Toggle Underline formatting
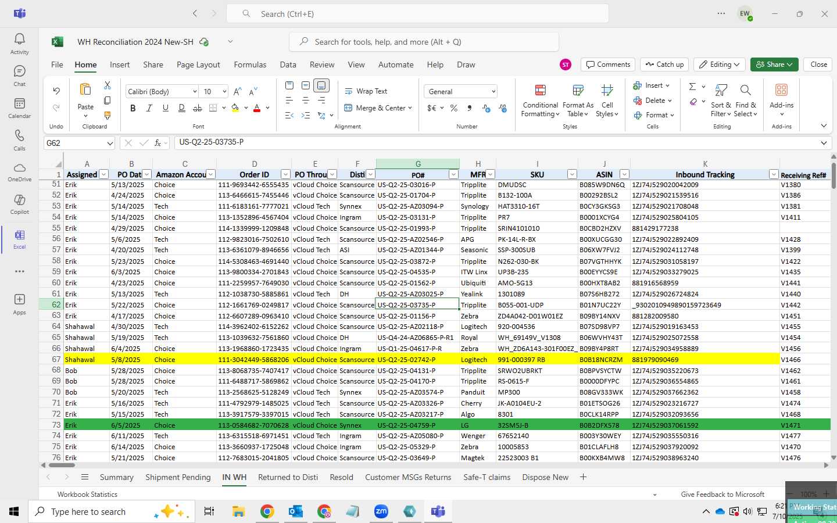837x523 pixels. tap(166, 108)
